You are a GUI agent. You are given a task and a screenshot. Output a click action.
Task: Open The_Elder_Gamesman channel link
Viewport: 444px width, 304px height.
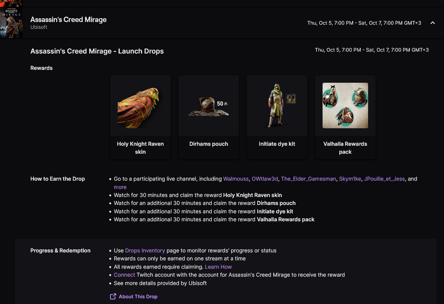tap(309, 179)
